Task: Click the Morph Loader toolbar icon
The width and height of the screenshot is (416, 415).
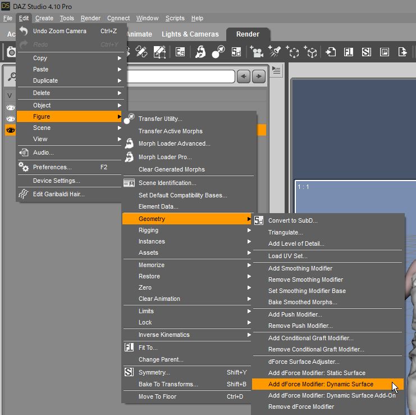Action: pyautogui.click(x=200, y=52)
